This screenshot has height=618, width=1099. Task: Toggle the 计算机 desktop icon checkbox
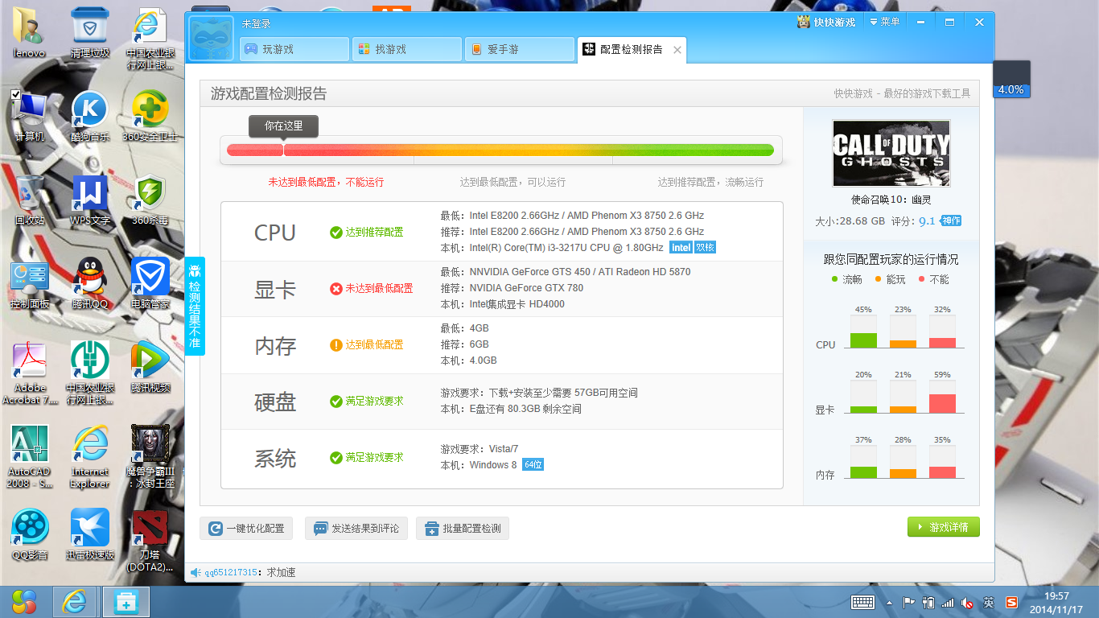tap(15, 95)
